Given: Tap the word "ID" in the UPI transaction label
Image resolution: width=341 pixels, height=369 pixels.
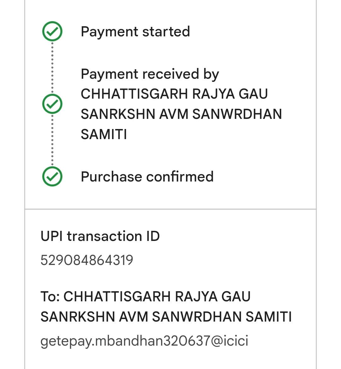Looking at the screenshot, I should point(153,236).
